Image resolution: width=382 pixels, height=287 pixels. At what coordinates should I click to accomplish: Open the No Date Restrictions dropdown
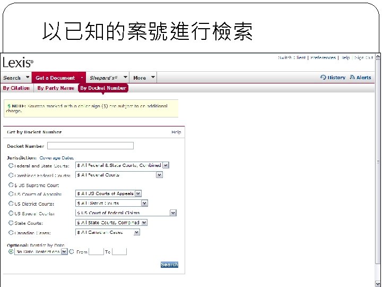(41, 251)
